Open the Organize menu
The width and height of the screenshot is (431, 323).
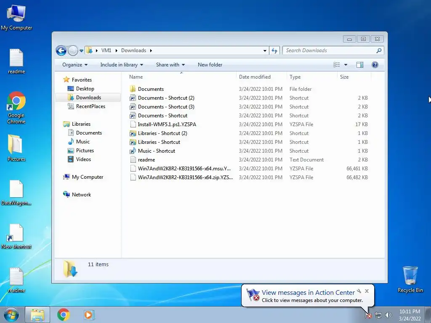pos(75,65)
